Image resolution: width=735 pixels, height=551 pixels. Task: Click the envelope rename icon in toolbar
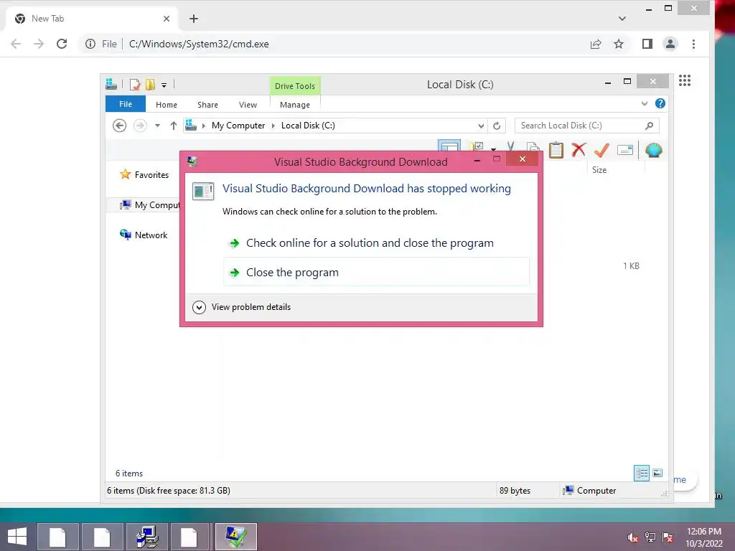(x=625, y=150)
